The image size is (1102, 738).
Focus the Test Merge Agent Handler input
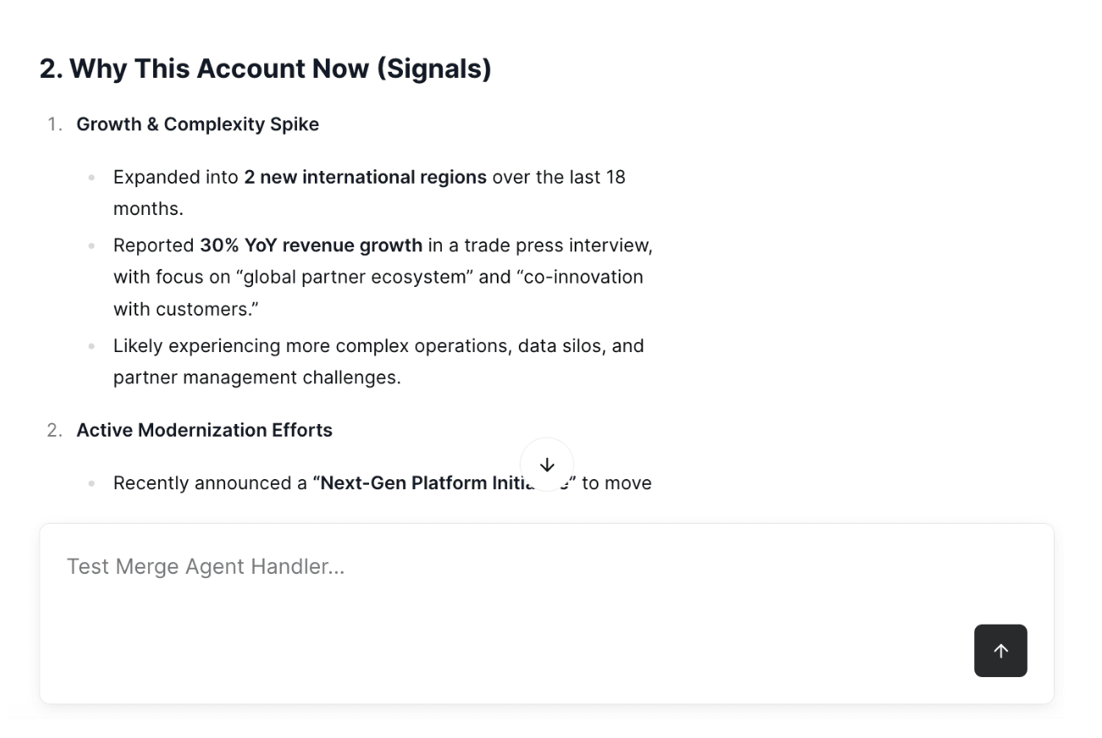[x=508, y=566]
